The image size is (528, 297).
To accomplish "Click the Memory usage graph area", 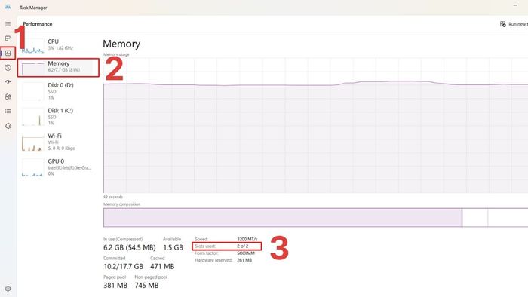I will click(315, 125).
